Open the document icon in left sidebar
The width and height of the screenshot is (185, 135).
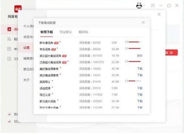pyautogui.click(x=9, y=59)
